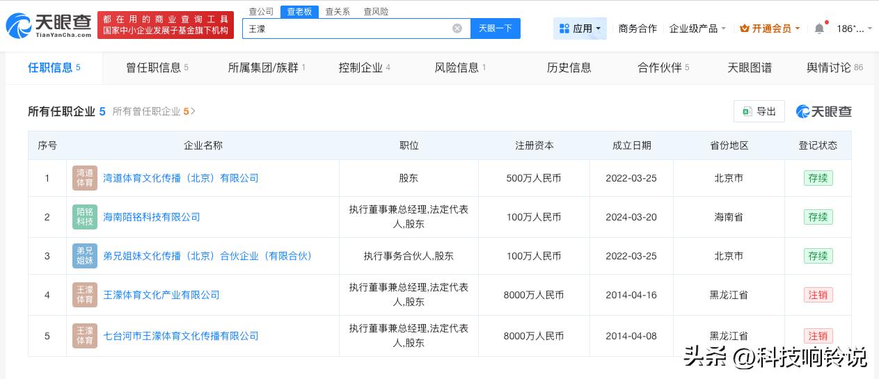This screenshot has height=379, width=879.
Task: Switch to the 查风险 search tab
Action: (376, 12)
